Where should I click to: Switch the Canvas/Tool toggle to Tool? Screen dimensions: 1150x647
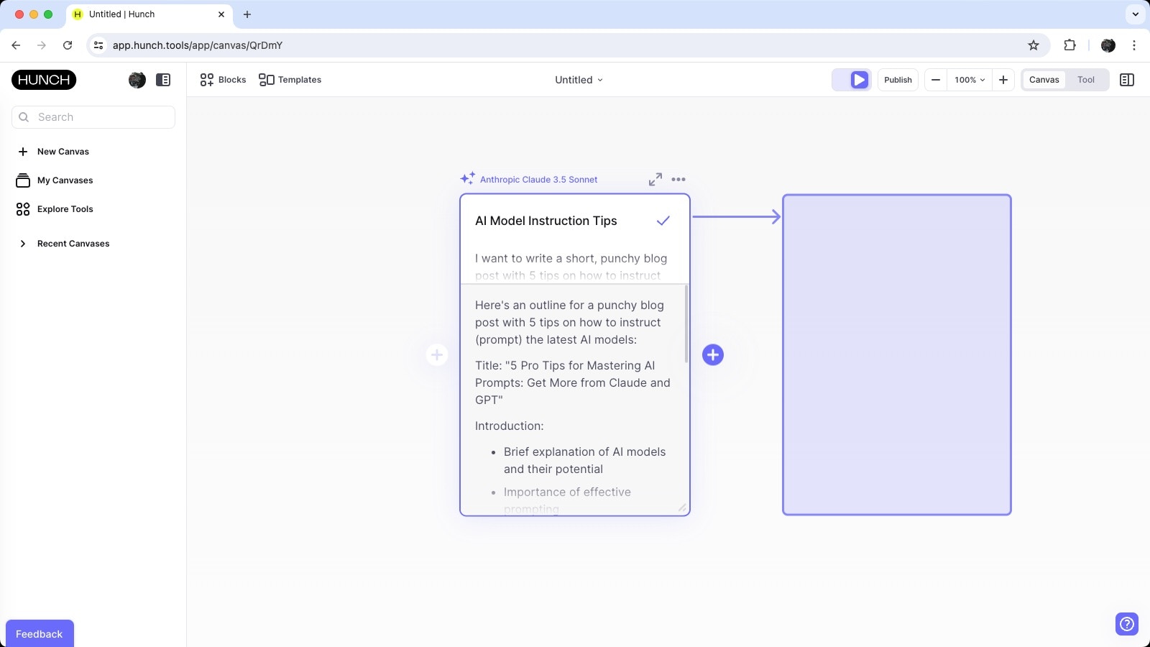[x=1085, y=80]
